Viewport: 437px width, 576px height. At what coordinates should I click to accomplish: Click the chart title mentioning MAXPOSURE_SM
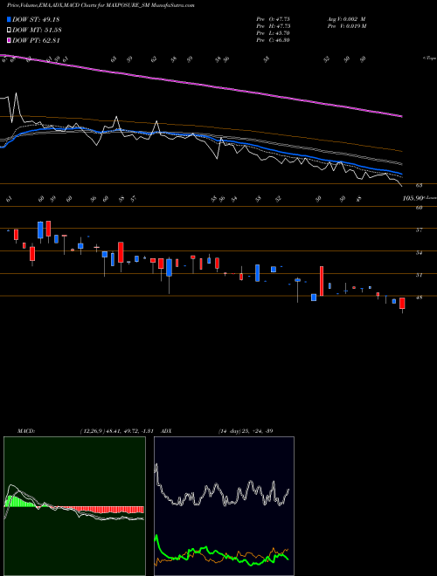(x=101, y=5)
